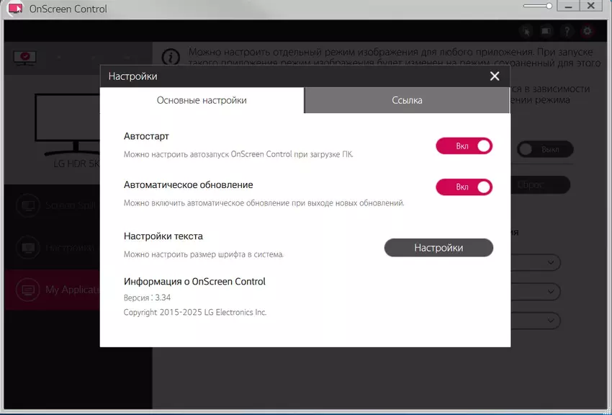This screenshot has width=612, height=415.
Task: Click the slider in the title bar
Action: click(x=549, y=6)
